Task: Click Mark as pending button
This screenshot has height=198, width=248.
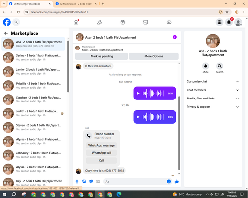Action: (x=102, y=56)
